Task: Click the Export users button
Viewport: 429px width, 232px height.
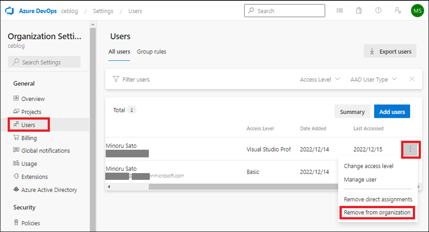Action: click(390, 51)
